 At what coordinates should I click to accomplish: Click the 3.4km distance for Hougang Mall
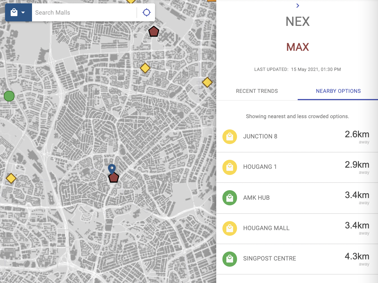357,226
